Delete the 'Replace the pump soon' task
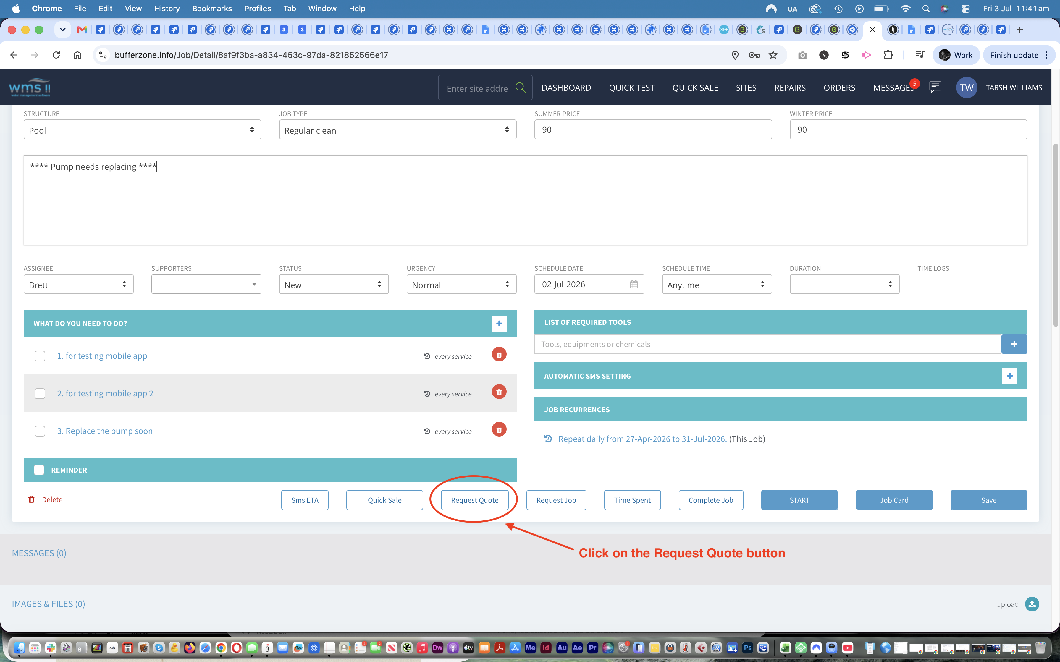The height and width of the screenshot is (662, 1060). pyautogui.click(x=499, y=429)
